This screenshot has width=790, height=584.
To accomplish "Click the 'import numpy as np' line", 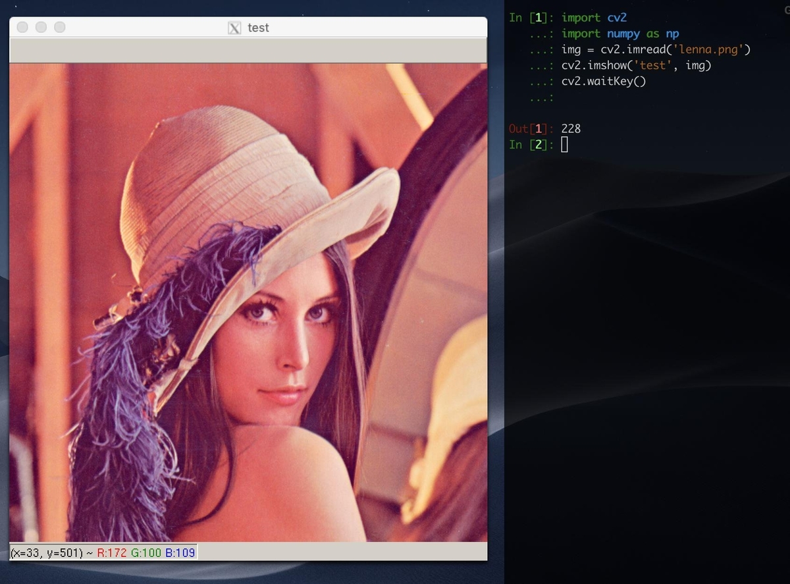I will click(x=620, y=34).
